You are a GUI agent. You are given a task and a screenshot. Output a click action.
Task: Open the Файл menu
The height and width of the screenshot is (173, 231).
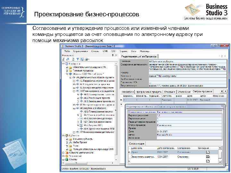click(x=67, y=51)
